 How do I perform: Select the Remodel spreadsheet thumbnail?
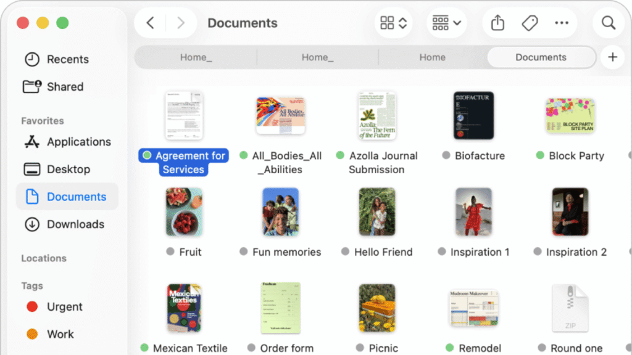coord(473,308)
